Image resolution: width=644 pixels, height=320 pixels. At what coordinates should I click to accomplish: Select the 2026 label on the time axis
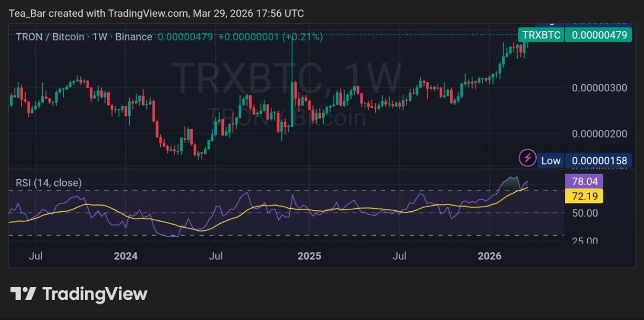[x=490, y=256]
